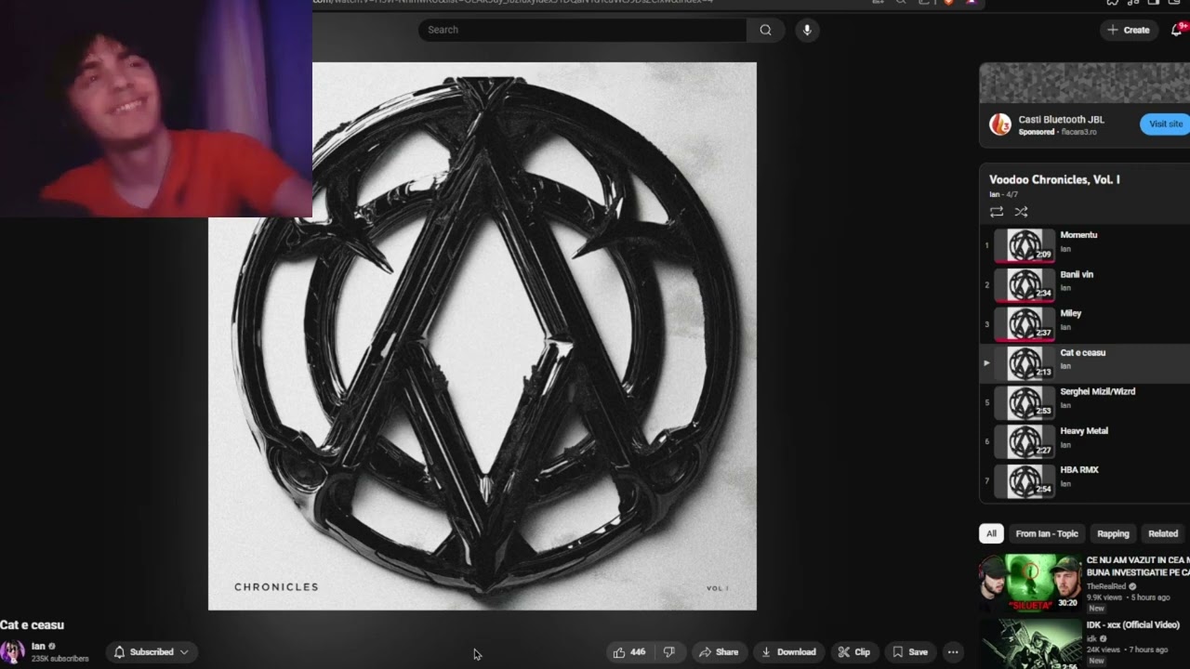Screen dimensions: 1190x669
Task: Dislike the current video
Action: coord(668,652)
